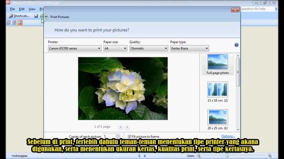284x159 pixels.
Task: Select the 20 x 25 cm. (1) layout
Action: click(217, 120)
